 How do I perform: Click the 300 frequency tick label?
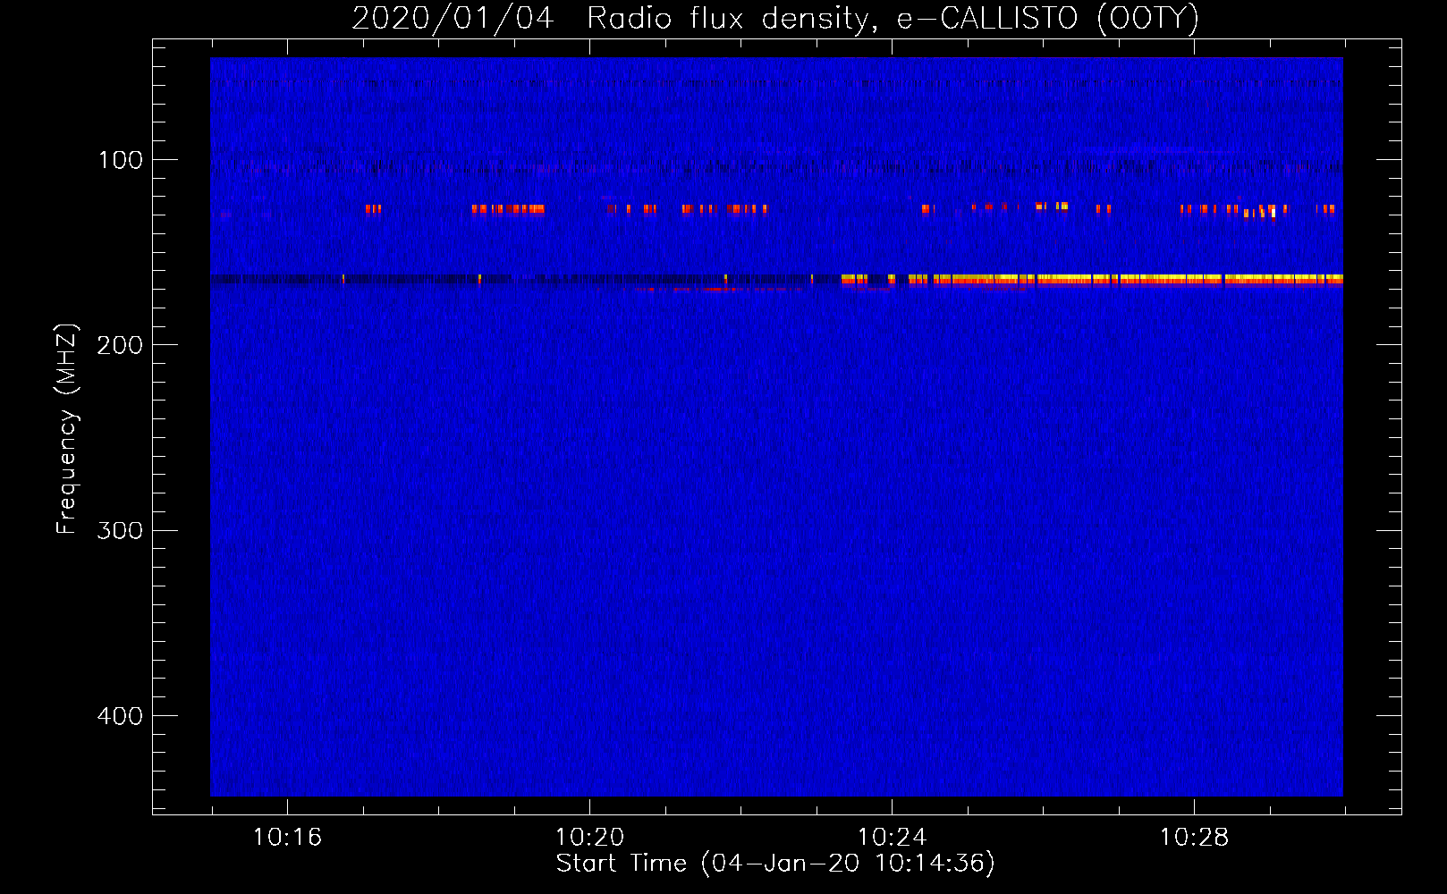click(x=120, y=530)
